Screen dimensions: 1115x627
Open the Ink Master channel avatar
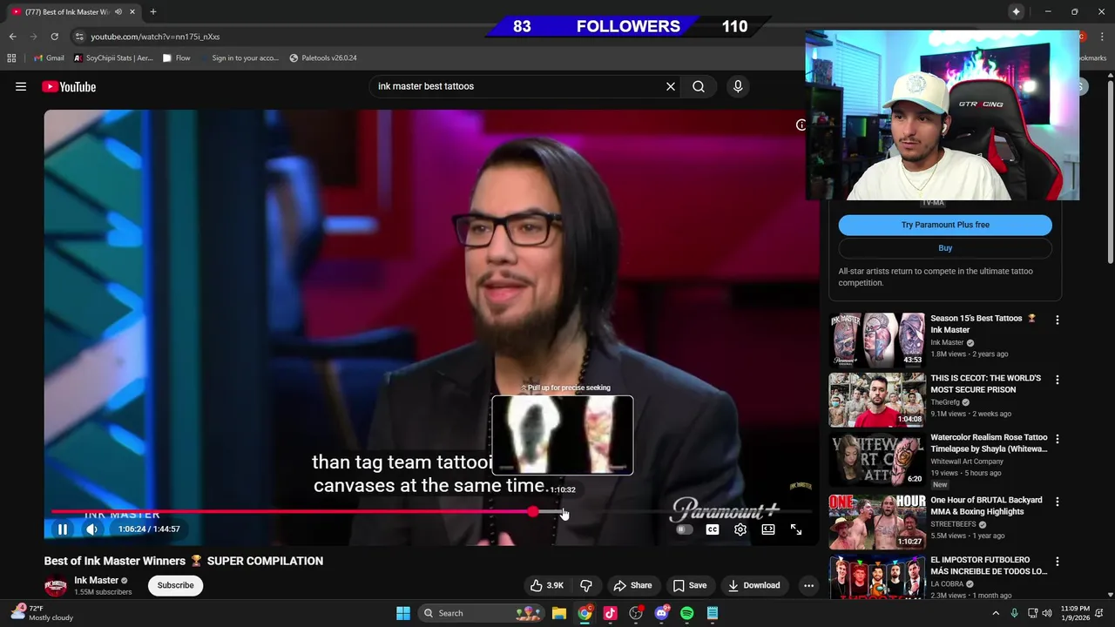56,585
